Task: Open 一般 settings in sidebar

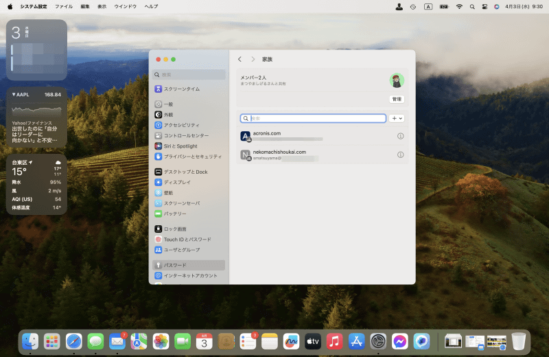Action: (189, 104)
